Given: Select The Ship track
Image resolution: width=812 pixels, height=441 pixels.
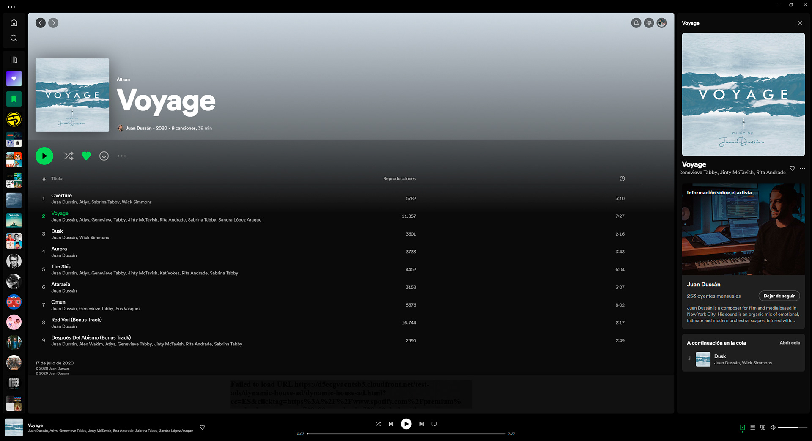Looking at the screenshot, I should tap(337, 270).
